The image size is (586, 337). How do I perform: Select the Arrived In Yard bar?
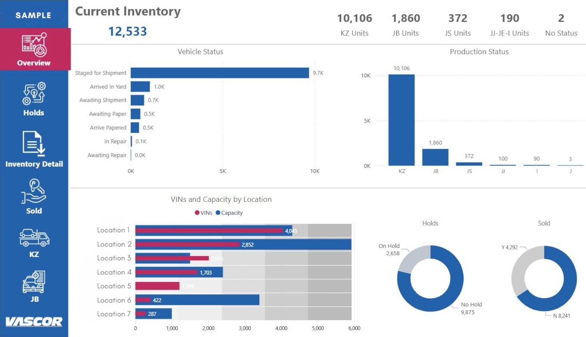click(140, 87)
